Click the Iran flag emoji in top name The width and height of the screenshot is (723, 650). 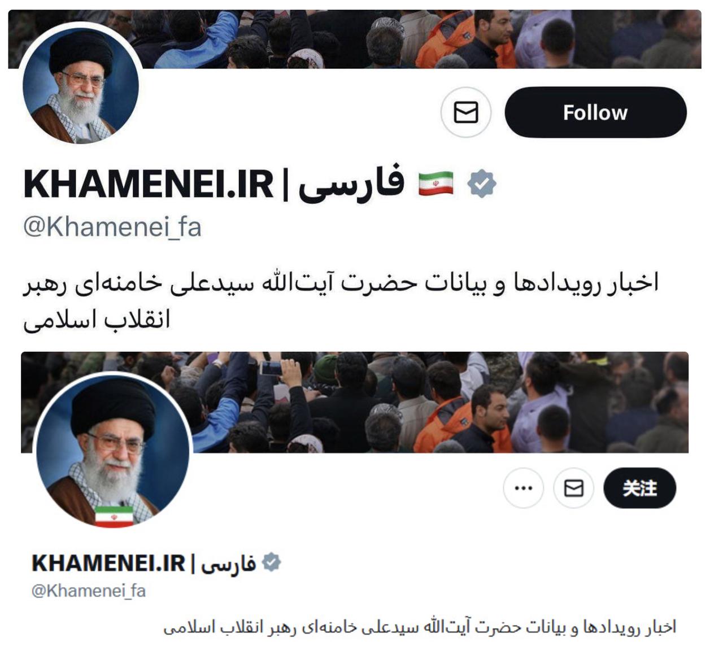click(436, 184)
